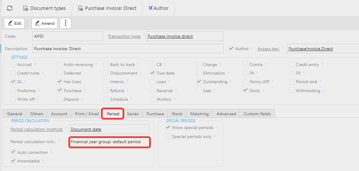The image size is (359, 171).
Task: Click the help icon next to Elimination
Action: [x=228, y=73]
